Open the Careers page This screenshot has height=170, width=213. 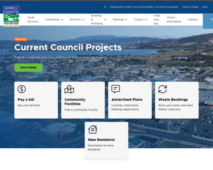coord(193,19)
